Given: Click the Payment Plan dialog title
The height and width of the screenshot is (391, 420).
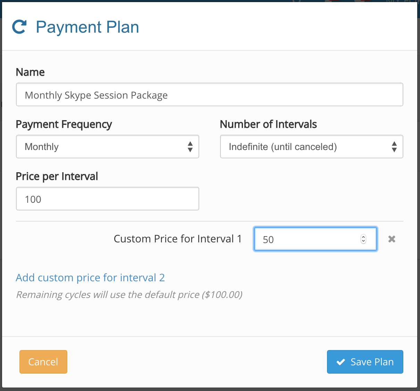Looking at the screenshot, I should (87, 27).
